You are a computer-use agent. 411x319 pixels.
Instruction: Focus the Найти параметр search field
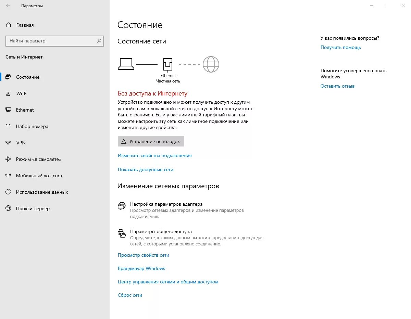[x=55, y=41]
